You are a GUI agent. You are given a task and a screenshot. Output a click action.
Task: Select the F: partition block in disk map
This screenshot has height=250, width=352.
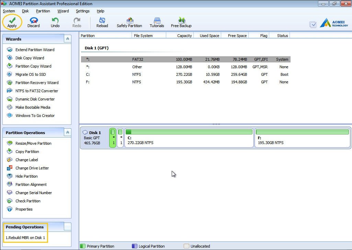(x=302, y=138)
